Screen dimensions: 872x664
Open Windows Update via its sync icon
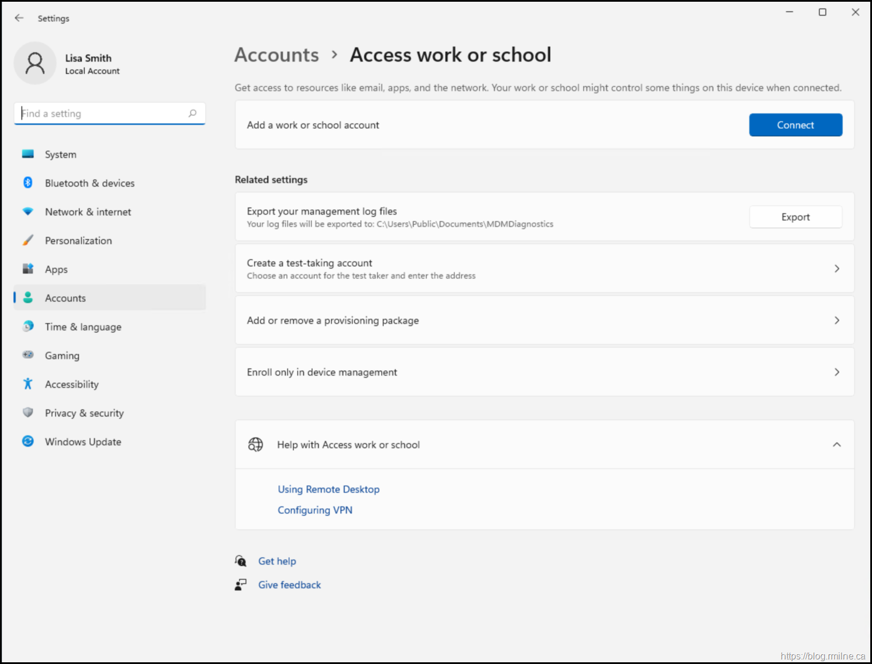pyautogui.click(x=28, y=442)
